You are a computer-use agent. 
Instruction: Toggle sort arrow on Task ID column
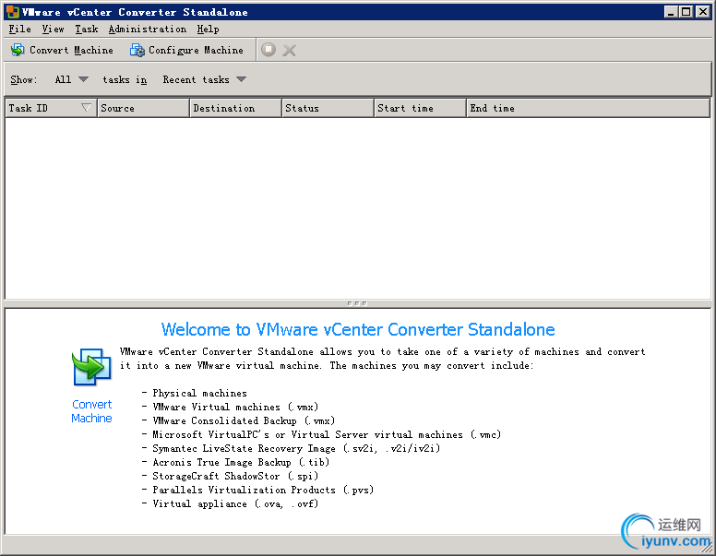[x=86, y=108]
